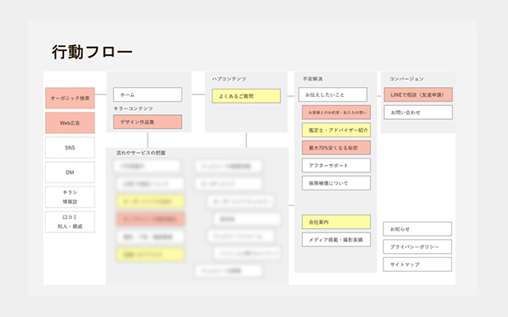
Task: Select the 口コミ 知人・親戚 box
Action: (70, 222)
